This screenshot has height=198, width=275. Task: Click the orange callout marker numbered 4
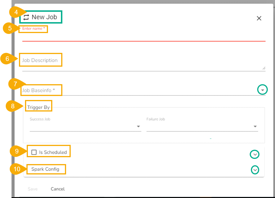(16, 12)
